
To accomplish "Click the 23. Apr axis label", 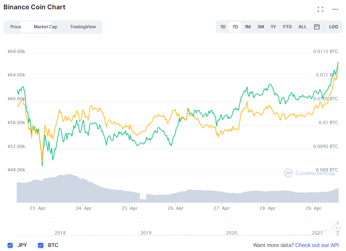I will click(x=38, y=208).
